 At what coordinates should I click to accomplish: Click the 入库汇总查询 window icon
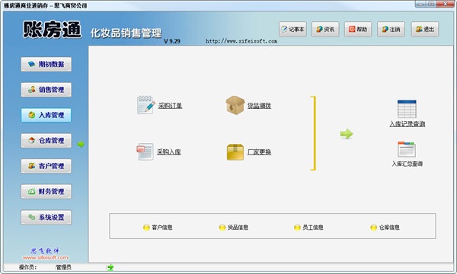(x=407, y=149)
